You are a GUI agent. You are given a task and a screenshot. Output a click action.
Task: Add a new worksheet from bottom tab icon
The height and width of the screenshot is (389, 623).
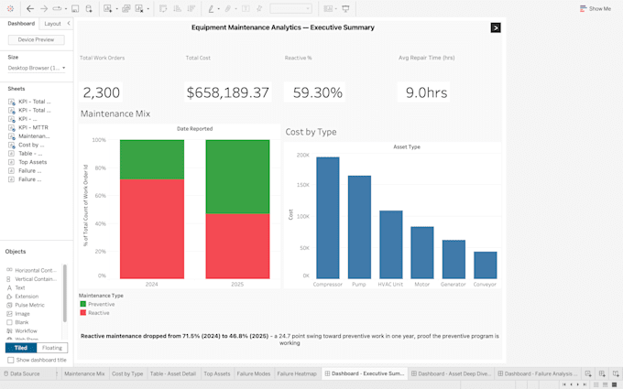(588, 373)
